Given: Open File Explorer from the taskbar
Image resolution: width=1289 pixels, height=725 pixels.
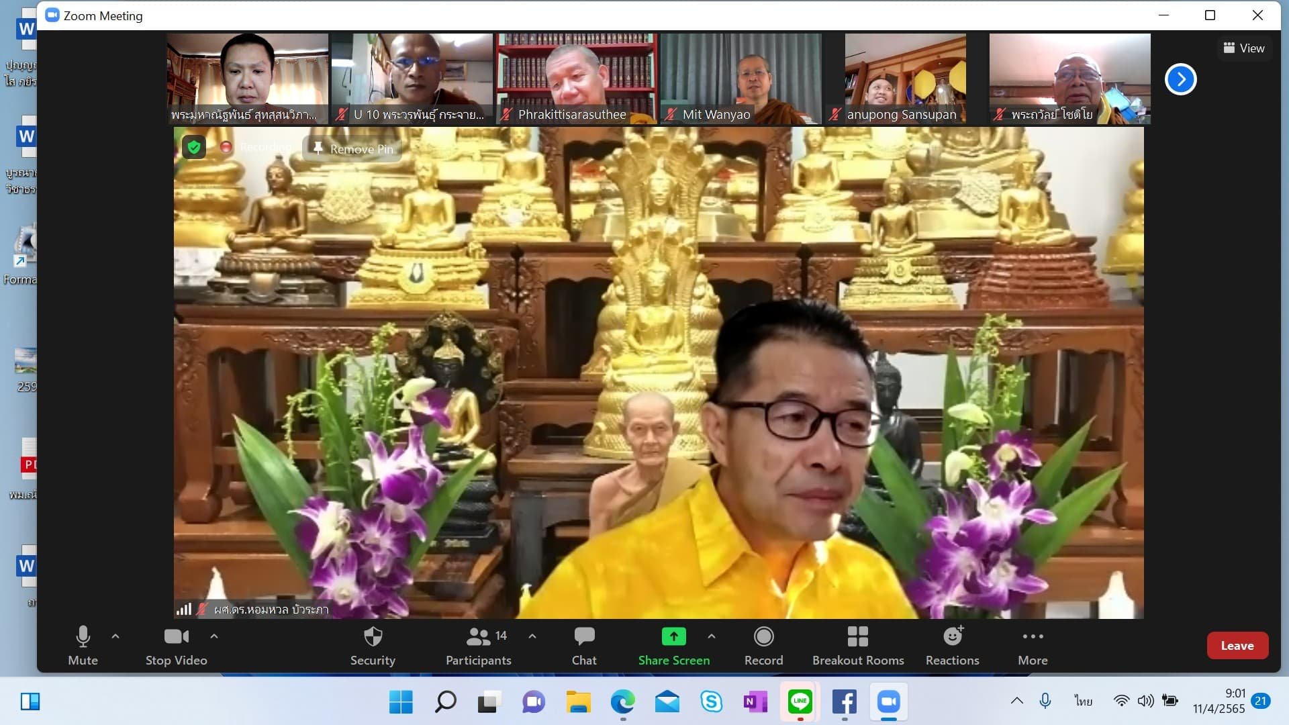Looking at the screenshot, I should point(578,702).
